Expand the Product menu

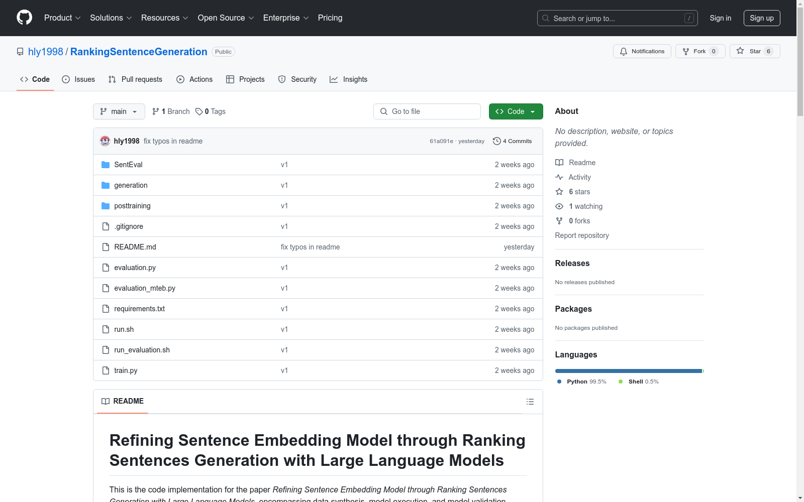(62, 18)
